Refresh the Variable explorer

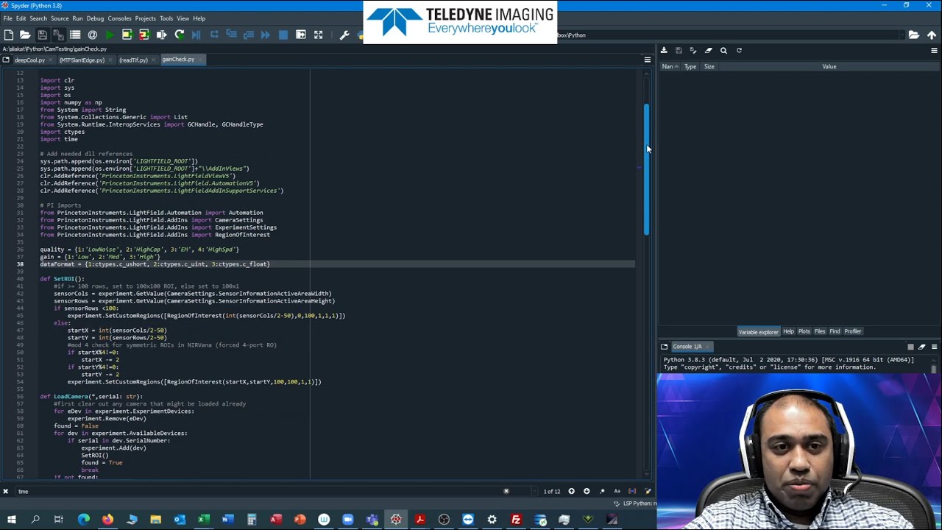[x=739, y=50]
